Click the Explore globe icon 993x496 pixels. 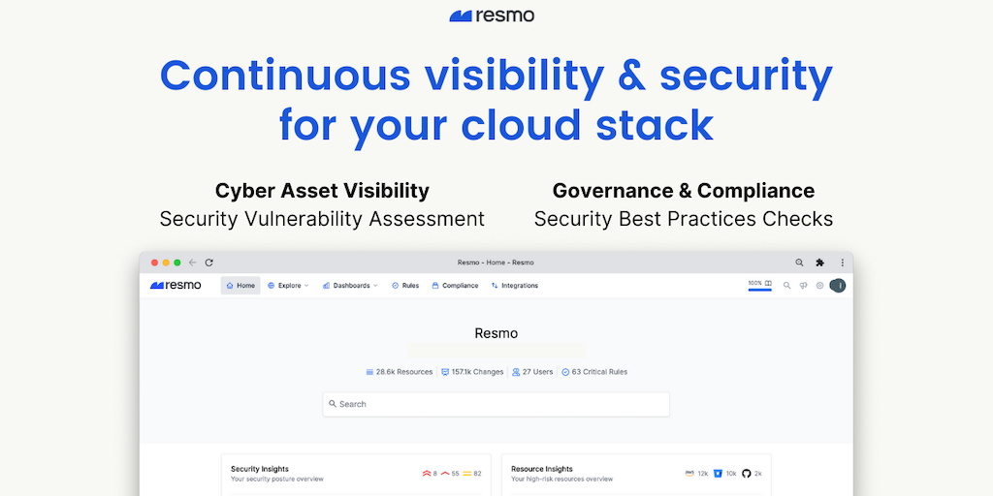click(x=272, y=286)
